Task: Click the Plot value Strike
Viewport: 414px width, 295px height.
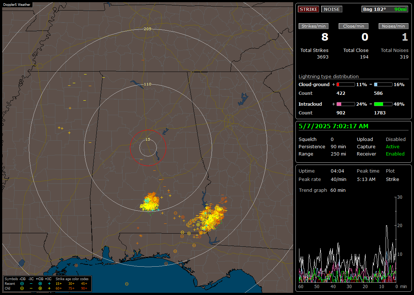Action: [392, 179]
